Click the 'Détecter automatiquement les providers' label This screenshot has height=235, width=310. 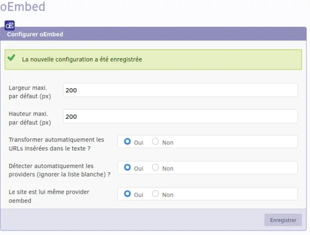(59, 170)
